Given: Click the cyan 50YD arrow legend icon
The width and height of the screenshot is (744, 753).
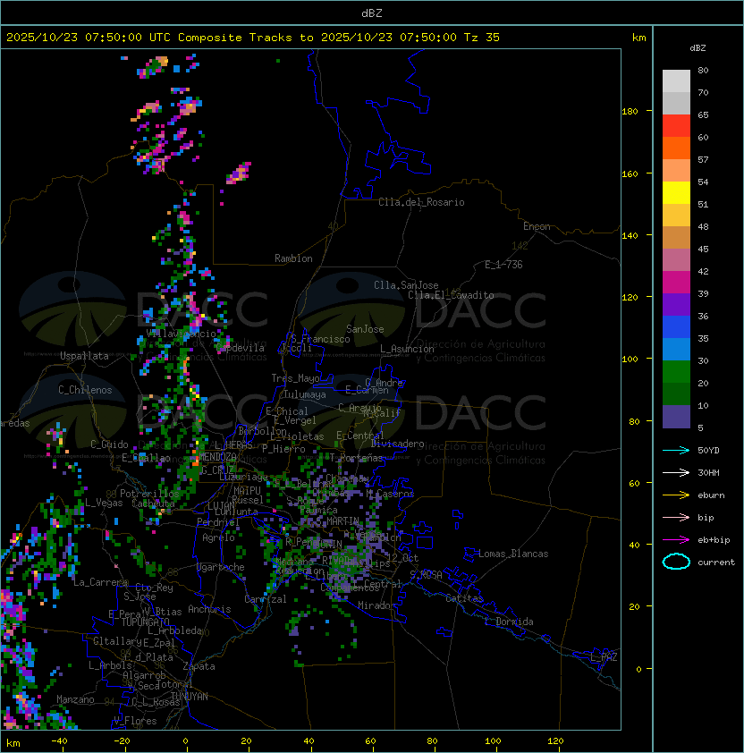Looking at the screenshot, I should pos(676,451).
